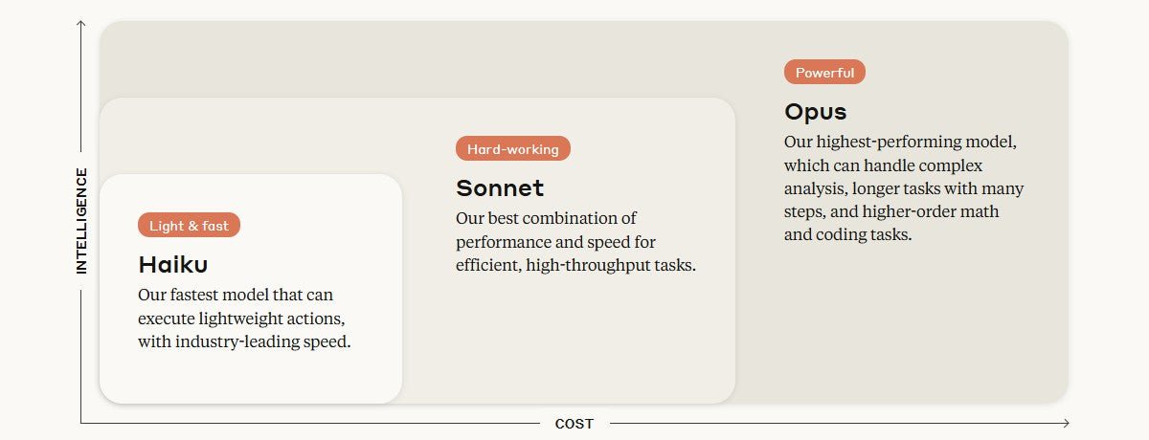Click the vertical INTELLIGENCE axis label
The image size is (1149, 440).
pyautogui.click(x=81, y=221)
